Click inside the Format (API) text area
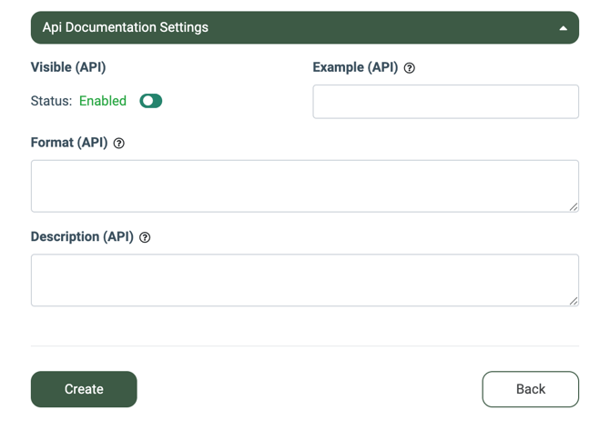Viewport: 610px width, 430px height. [304, 186]
